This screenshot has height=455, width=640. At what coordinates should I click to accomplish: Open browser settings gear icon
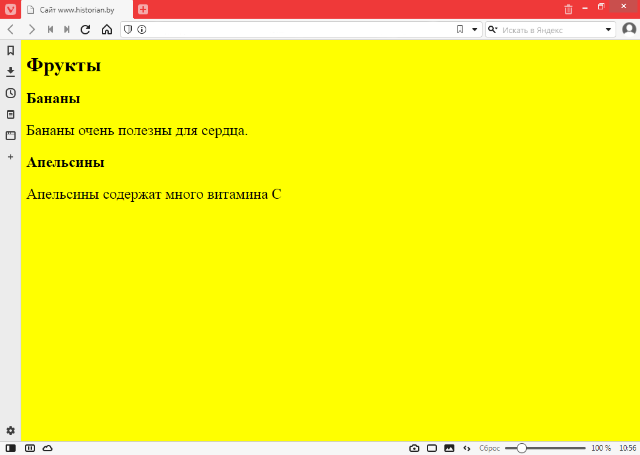11,431
